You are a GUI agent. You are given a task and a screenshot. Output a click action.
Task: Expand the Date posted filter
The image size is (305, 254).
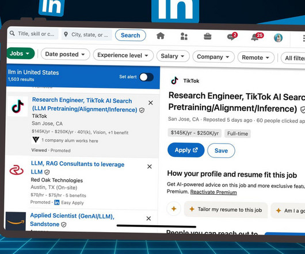click(65, 54)
